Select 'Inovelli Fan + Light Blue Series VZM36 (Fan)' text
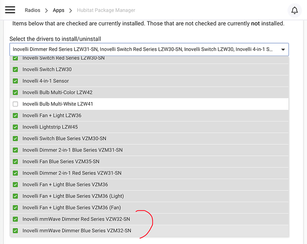Viewport: 307px width, 244px height. tap(72, 207)
